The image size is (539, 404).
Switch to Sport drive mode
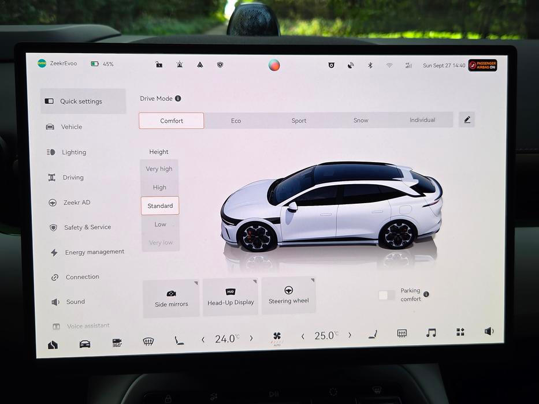(x=299, y=121)
